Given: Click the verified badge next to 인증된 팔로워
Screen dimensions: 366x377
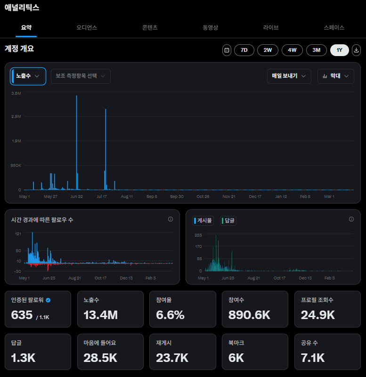Looking at the screenshot, I should click(48, 300).
